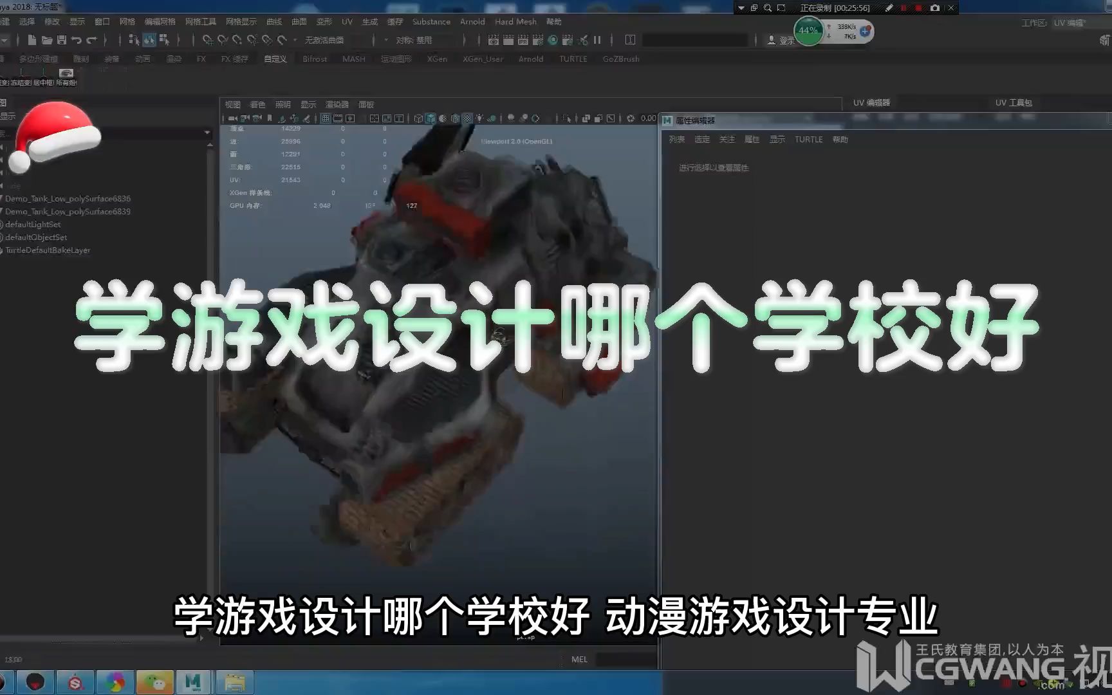Toggle the Textured checker display icon
The height and width of the screenshot is (695, 1112).
click(467, 118)
